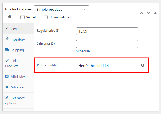Click the General wrench icon
The width and height of the screenshot is (161, 114).
[7, 29]
